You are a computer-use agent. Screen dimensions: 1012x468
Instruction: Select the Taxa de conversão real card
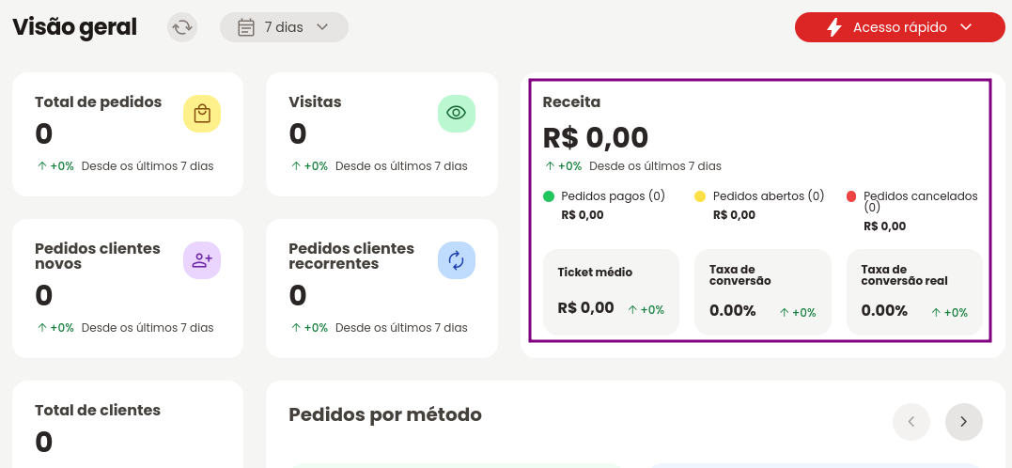[x=914, y=291]
